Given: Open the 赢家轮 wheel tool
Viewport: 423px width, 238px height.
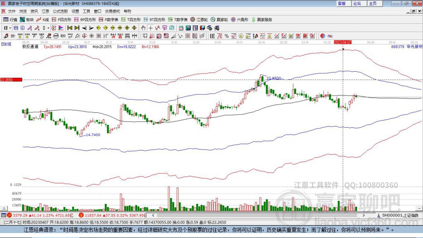Looking at the screenshot, I should [x=219, y=20].
